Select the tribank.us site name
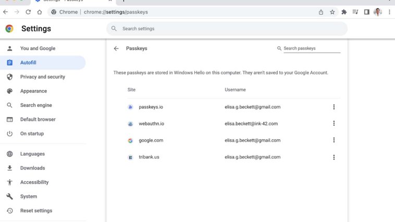395x222 pixels. click(149, 157)
